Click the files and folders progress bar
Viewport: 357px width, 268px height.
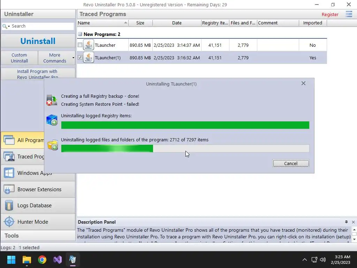[x=185, y=148]
